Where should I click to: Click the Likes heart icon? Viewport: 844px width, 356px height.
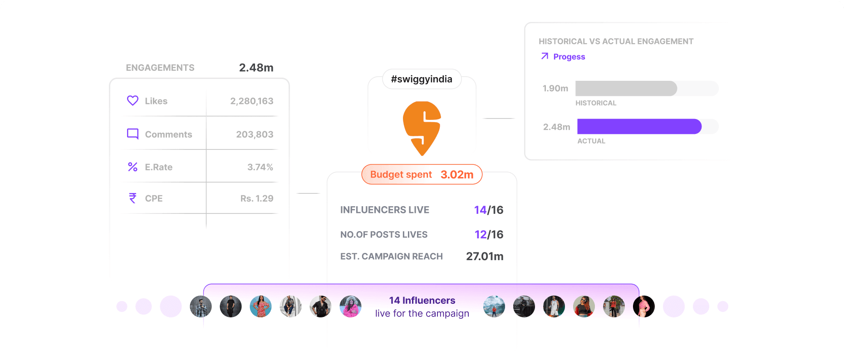tap(132, 100)
